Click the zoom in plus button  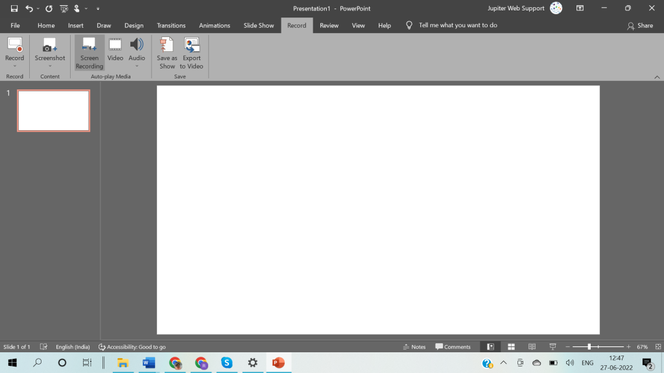click(628, 347)
